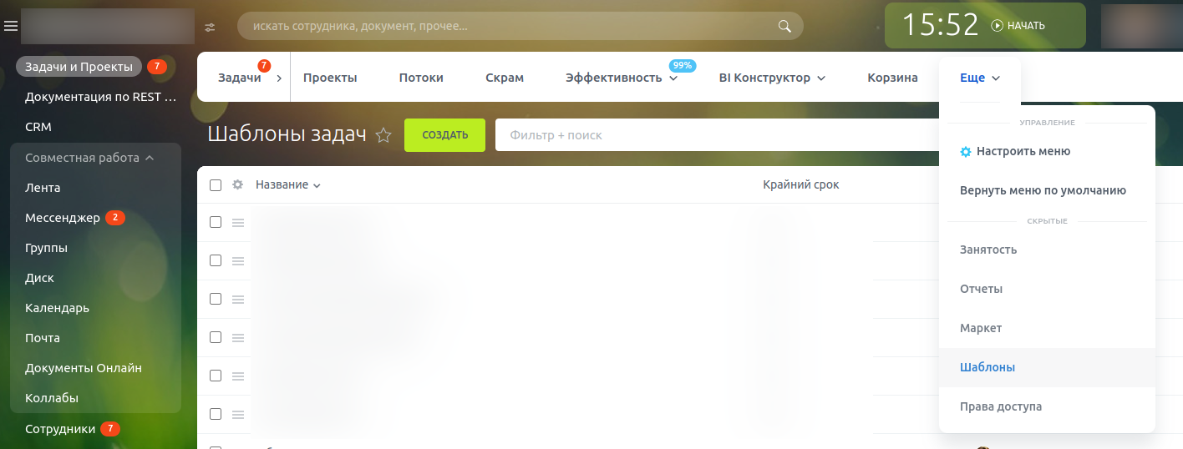Screen dimensions: 1183x449
Task: Click the 15:52 clock display
Action: (x=940, y=25)
